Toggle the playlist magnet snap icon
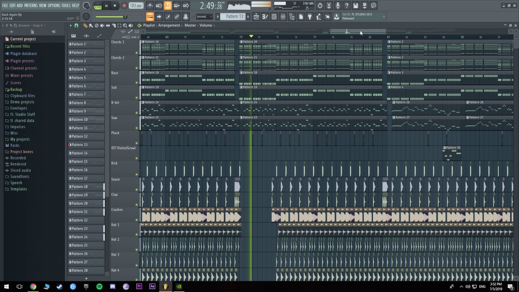The image size is (519, 292). 76,25
